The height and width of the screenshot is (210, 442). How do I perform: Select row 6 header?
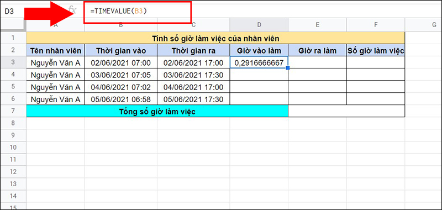click(x=13, y=99)
